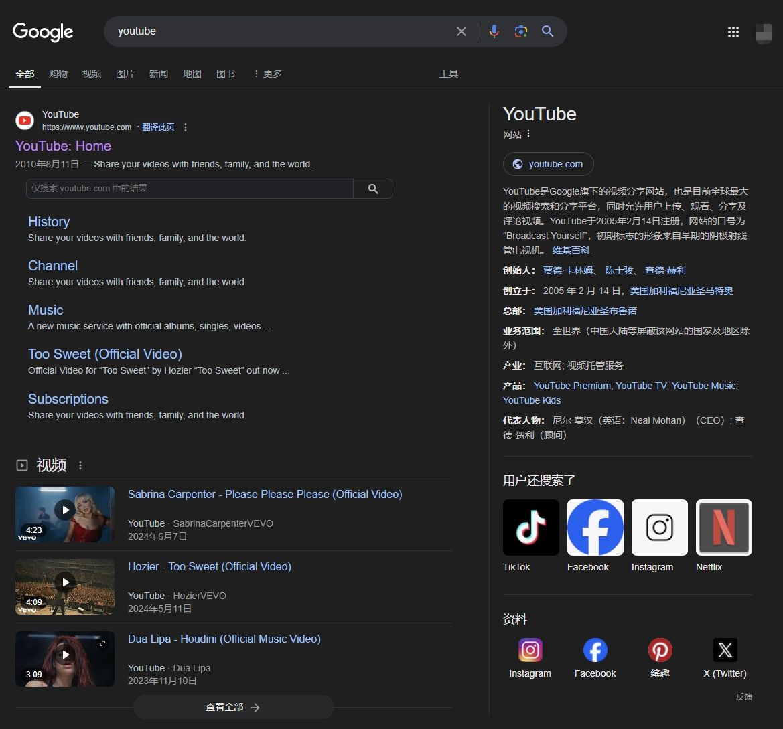This screenshot has height=729, width=783.
Task: Open the Netflix related search icon
Action: (x=723, y=528)
